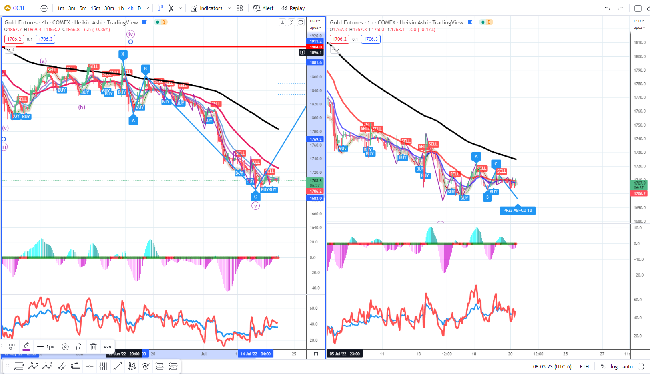The image size is (650, 374).
Task: Open the Indicators dialog
Action: [x=207, y=8]
